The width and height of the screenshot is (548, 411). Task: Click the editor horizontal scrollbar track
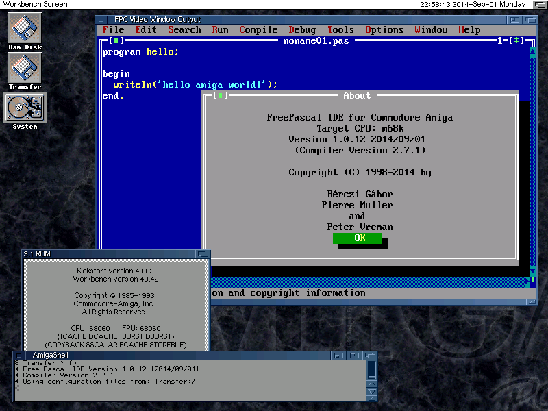[x=367, y=282]
